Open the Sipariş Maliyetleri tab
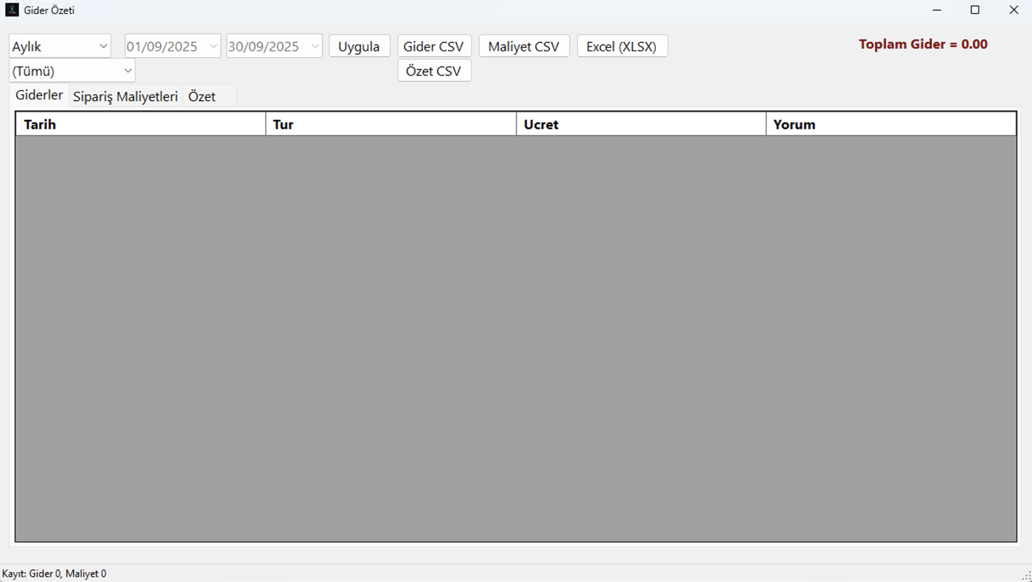Viewport: 1032px width, 582px height. point(125,96)
